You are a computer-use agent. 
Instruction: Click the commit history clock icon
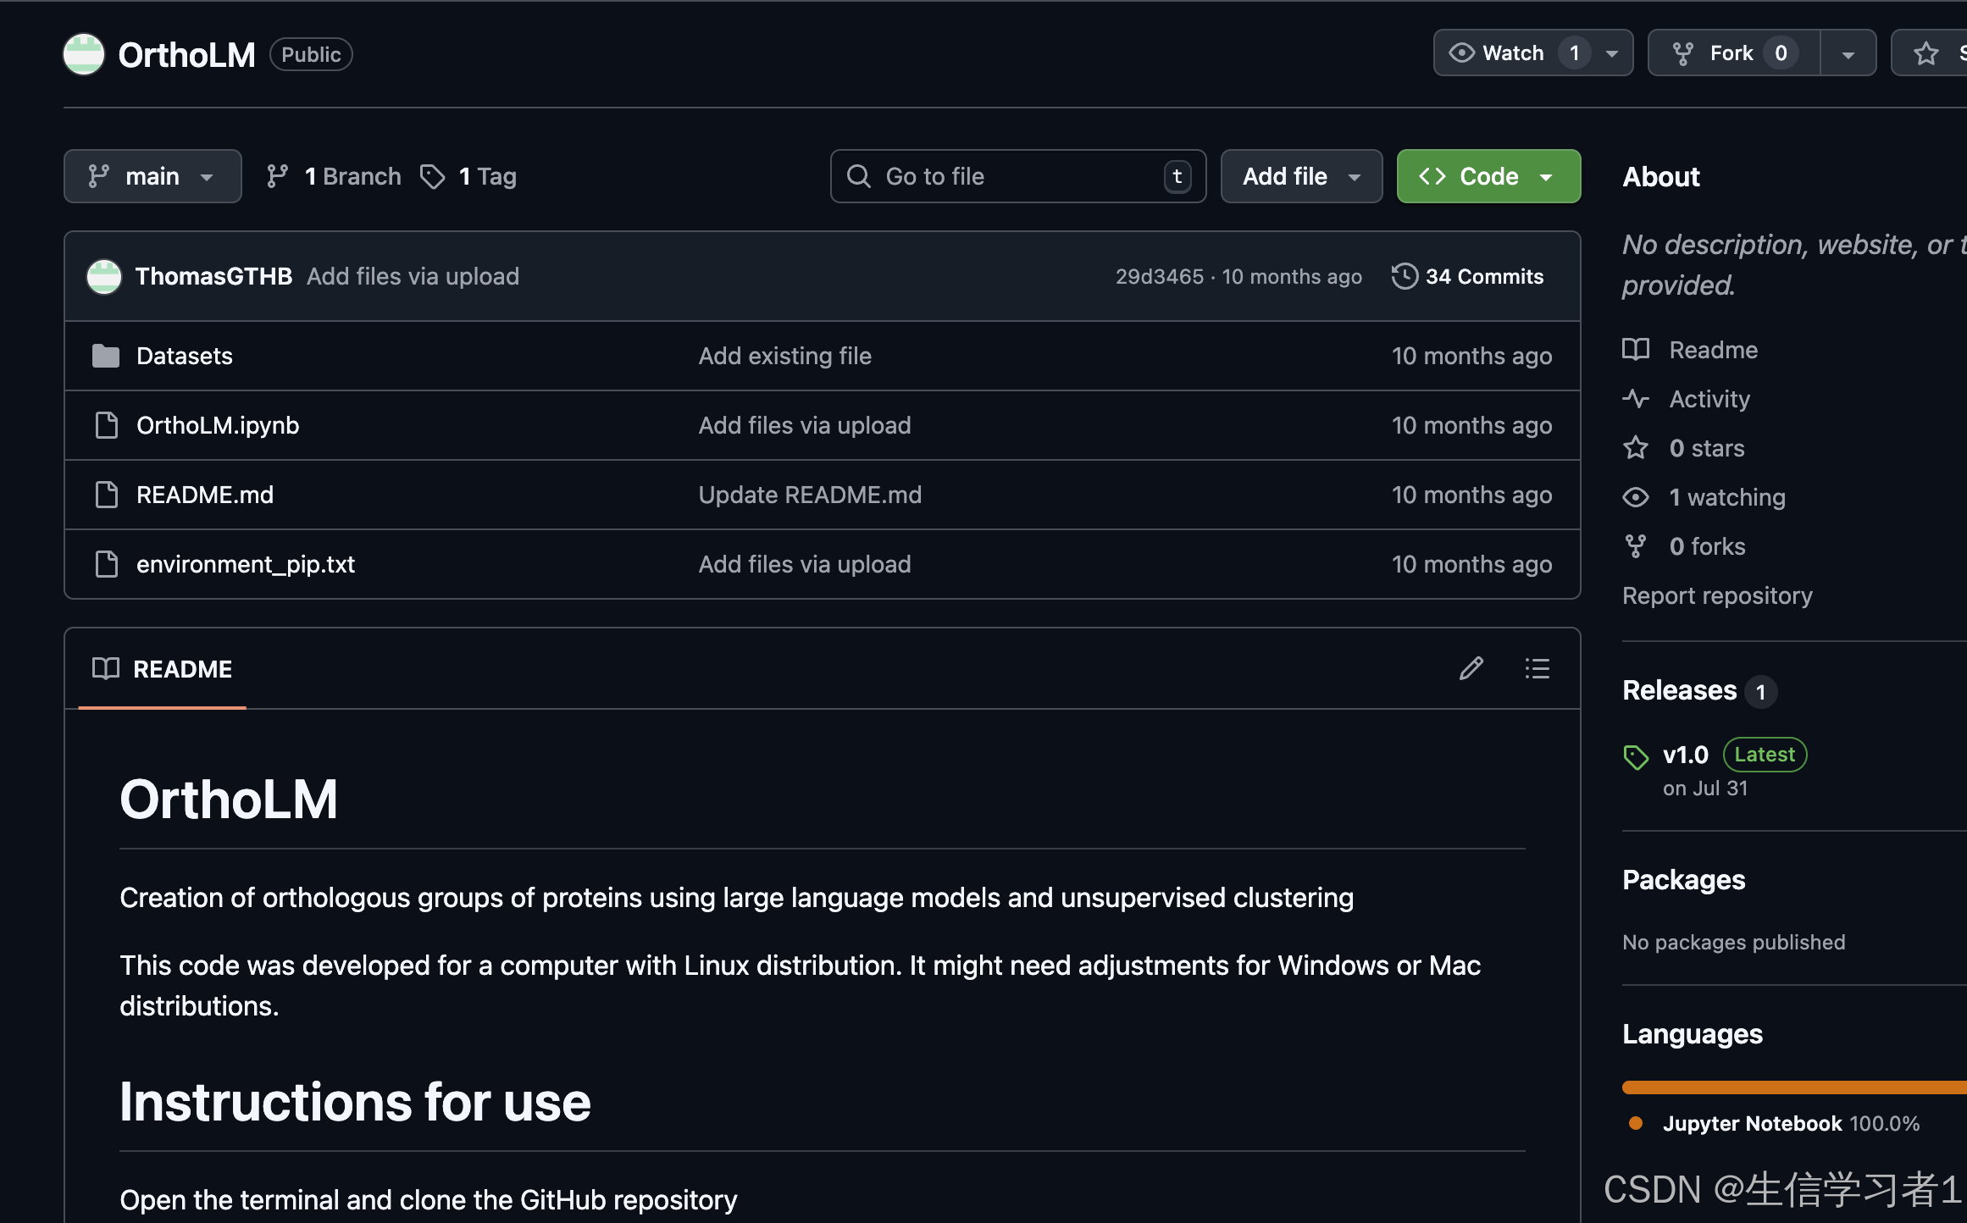(x=1404, y=276)
